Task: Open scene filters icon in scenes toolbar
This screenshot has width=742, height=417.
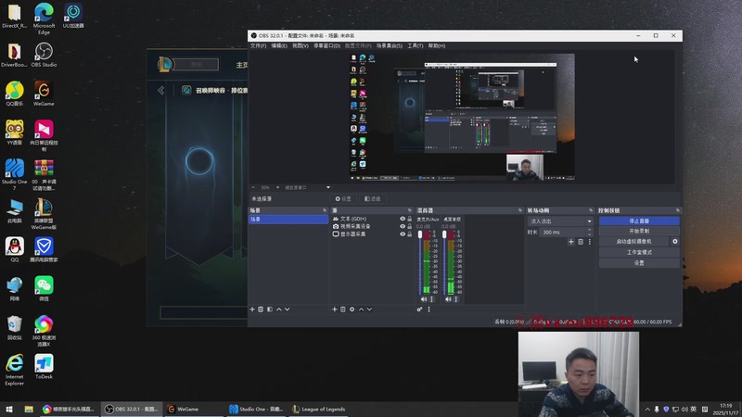Action: tap(270, 310)
